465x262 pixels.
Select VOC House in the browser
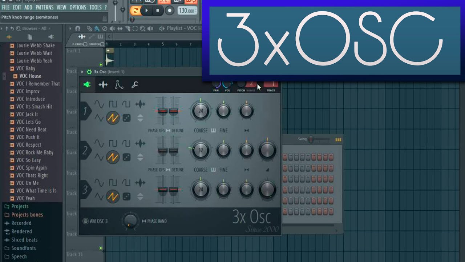pos(30,76)
